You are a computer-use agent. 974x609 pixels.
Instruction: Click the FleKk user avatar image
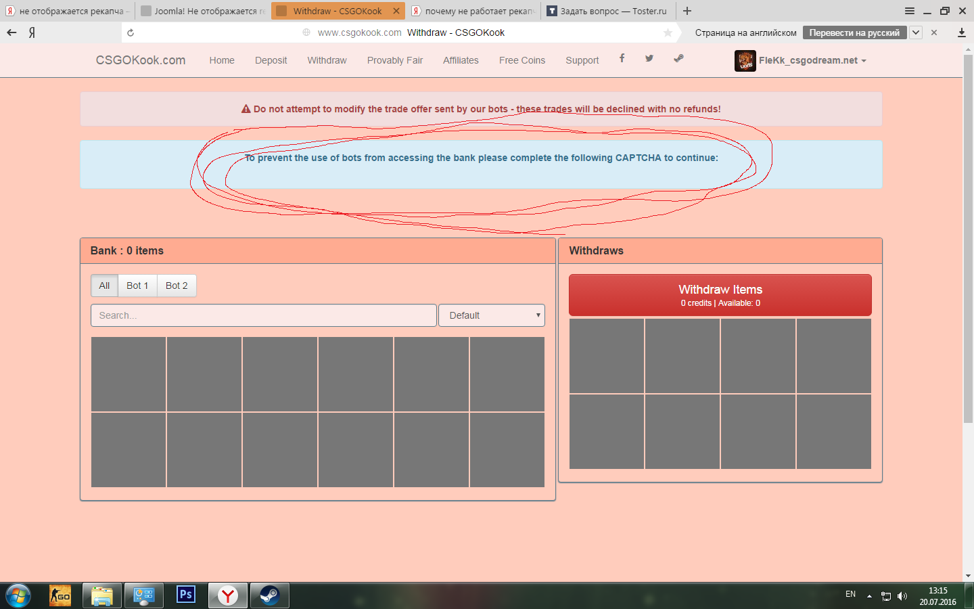(x=745, y=61)
